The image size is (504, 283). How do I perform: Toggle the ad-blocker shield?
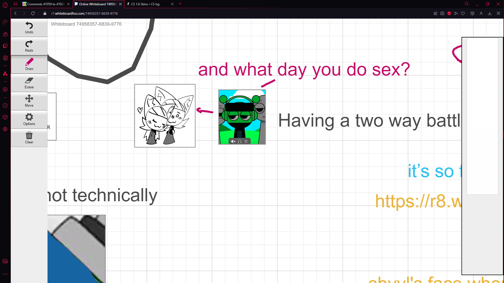coord(449,13)
